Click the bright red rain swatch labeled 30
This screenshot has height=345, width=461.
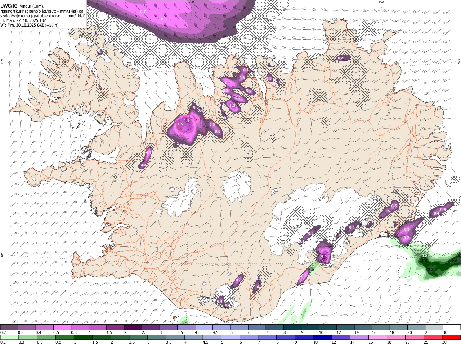click(x=451, y=337)
